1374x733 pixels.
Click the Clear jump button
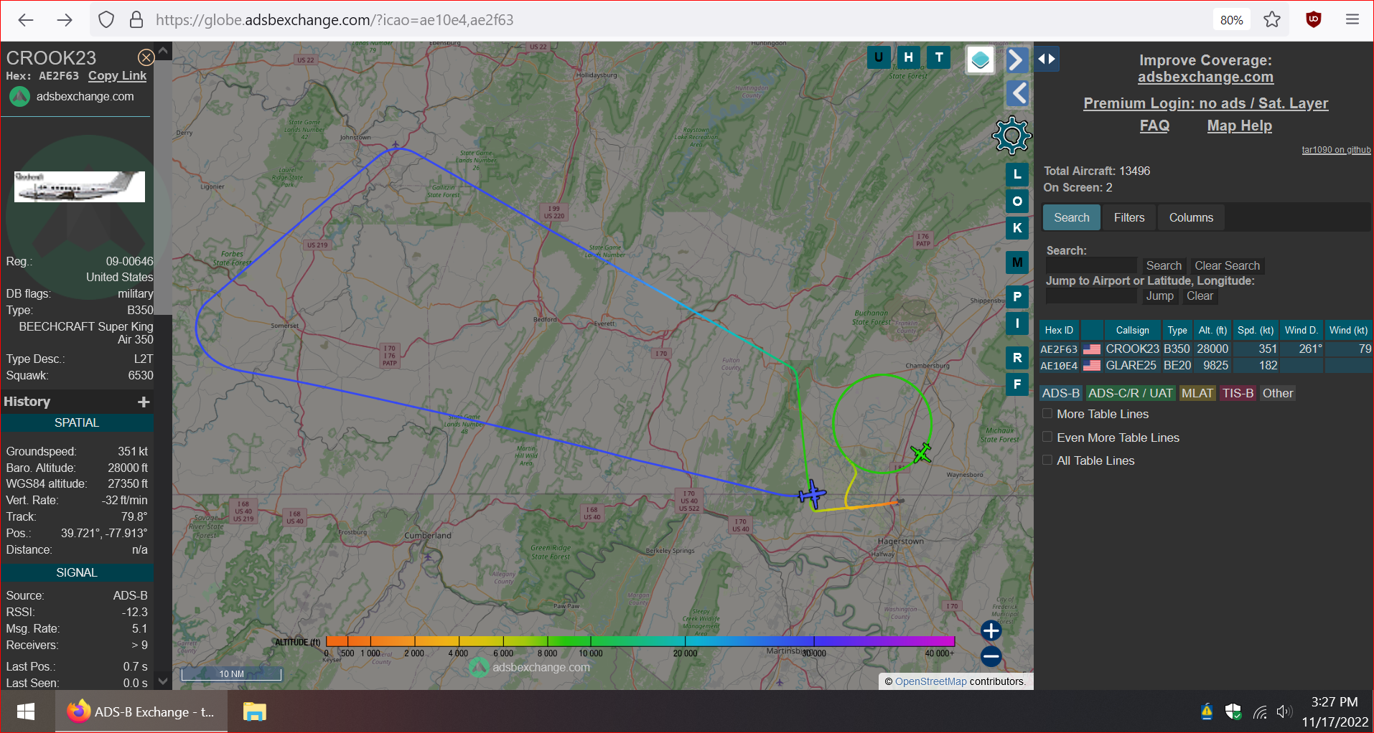(x=1200, y=295)
